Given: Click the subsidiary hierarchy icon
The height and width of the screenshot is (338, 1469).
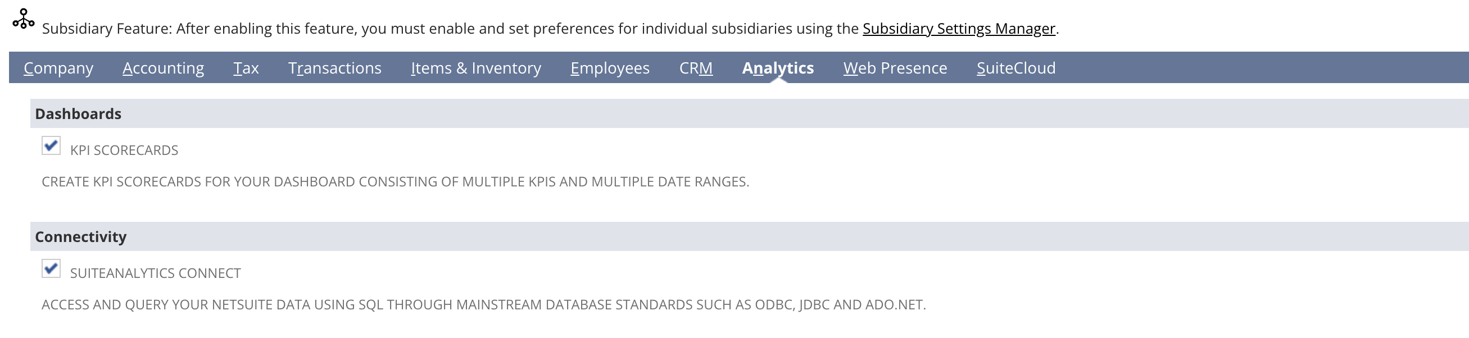Looking at the screenshot, I should [24, 20].
